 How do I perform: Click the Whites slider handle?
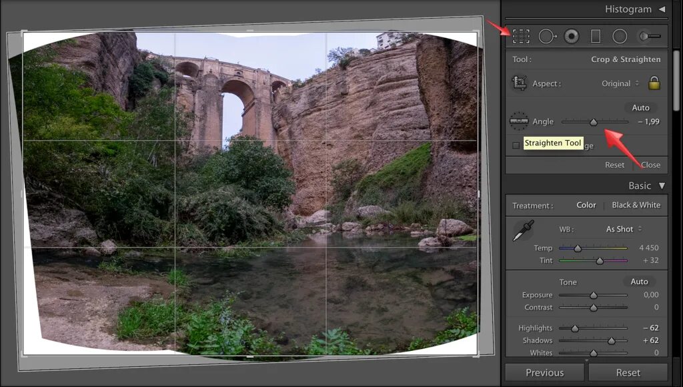(593, 353)
